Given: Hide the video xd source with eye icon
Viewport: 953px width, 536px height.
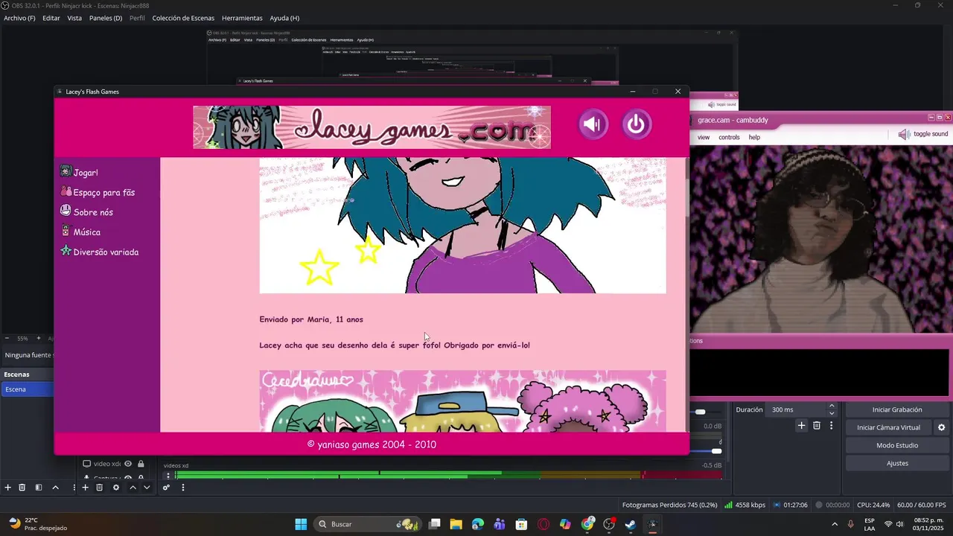Looking at the screenshot, I should coord(128,464).
